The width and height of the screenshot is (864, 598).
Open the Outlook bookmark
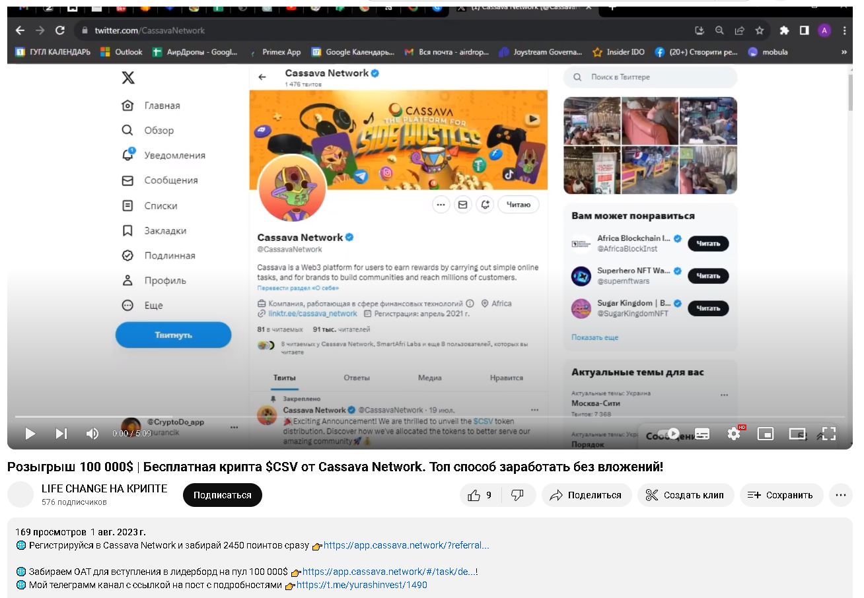(x=122, y=52)
